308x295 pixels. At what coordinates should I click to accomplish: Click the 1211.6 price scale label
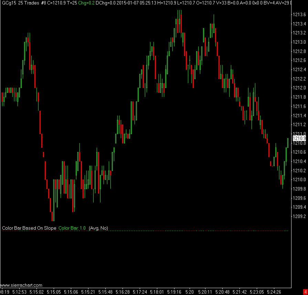click(x=299, y=106)
